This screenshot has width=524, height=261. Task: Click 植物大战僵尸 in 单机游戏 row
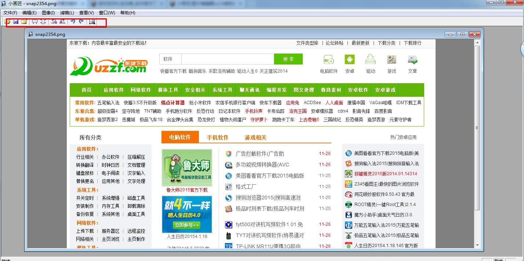233,120
